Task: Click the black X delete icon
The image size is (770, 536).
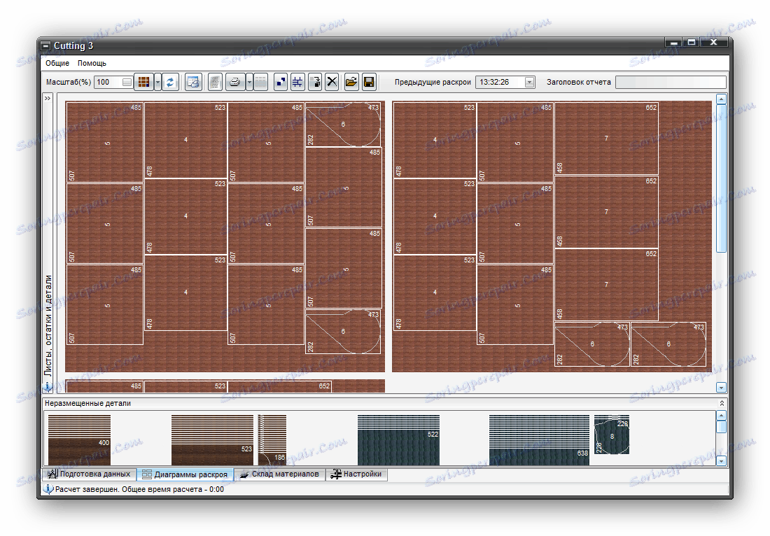Action: (x=332, y=82)
